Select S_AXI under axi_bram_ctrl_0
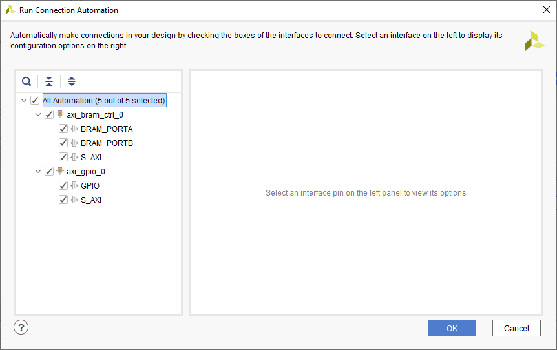 (91, 158)
